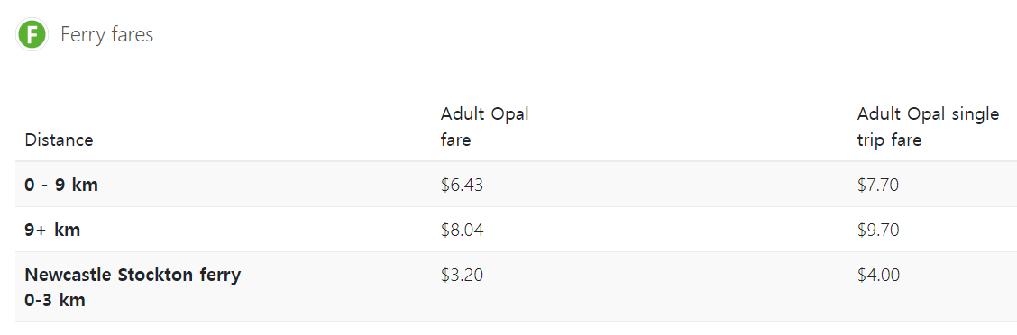Select the Ferry fares heading

coord(107,34)
